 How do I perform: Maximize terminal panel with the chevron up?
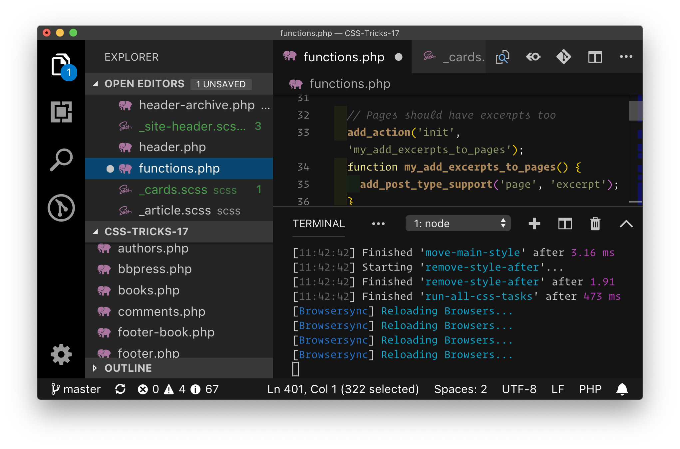626,224
